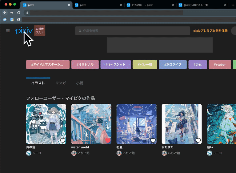The width and height of the screenshot is (236, 173).
Task: Reload the page with refresh icon
Action: [x=19, y=13]
